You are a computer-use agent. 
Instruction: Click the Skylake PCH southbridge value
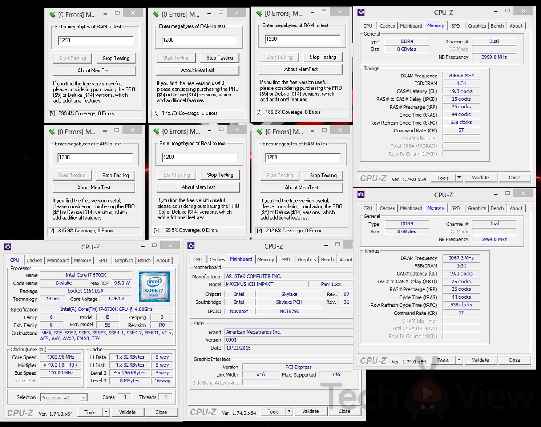coord(290,302)
